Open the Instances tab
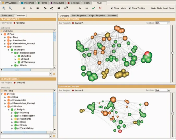This screenshot has width=176, height=140. (112, 16)
